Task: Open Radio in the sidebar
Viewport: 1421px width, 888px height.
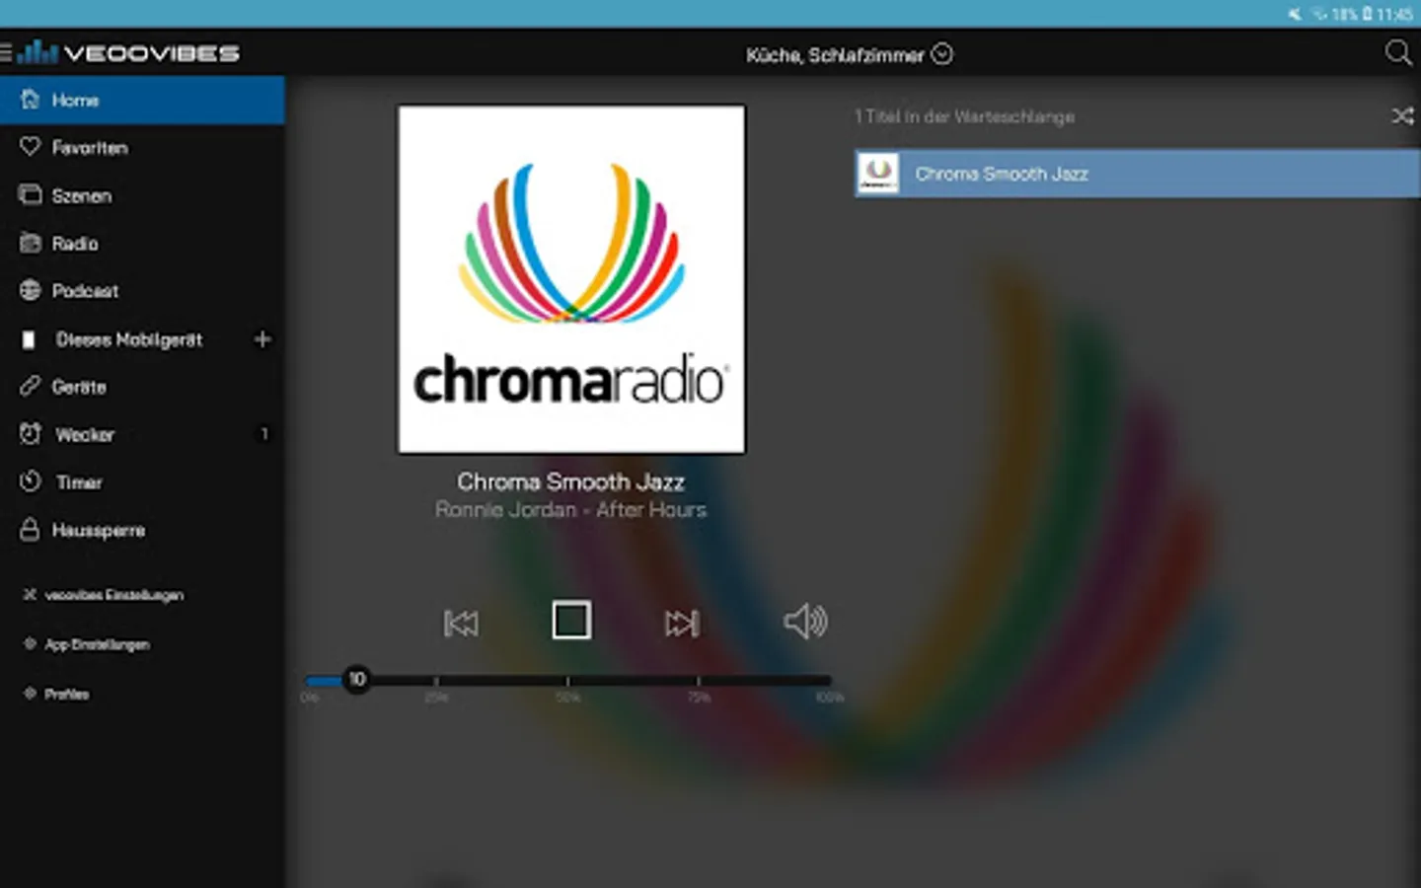Action: point(142,243)
